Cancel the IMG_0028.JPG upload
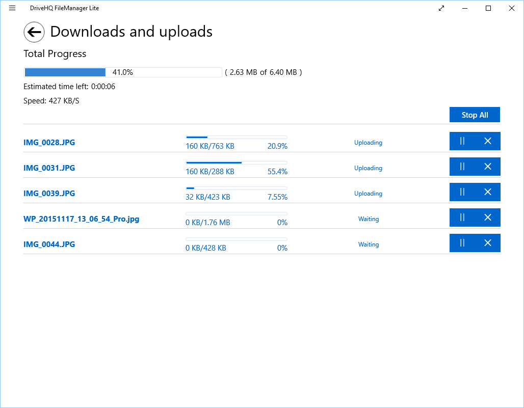The height and width of the screenshot is (408, 524). (488, 141)
